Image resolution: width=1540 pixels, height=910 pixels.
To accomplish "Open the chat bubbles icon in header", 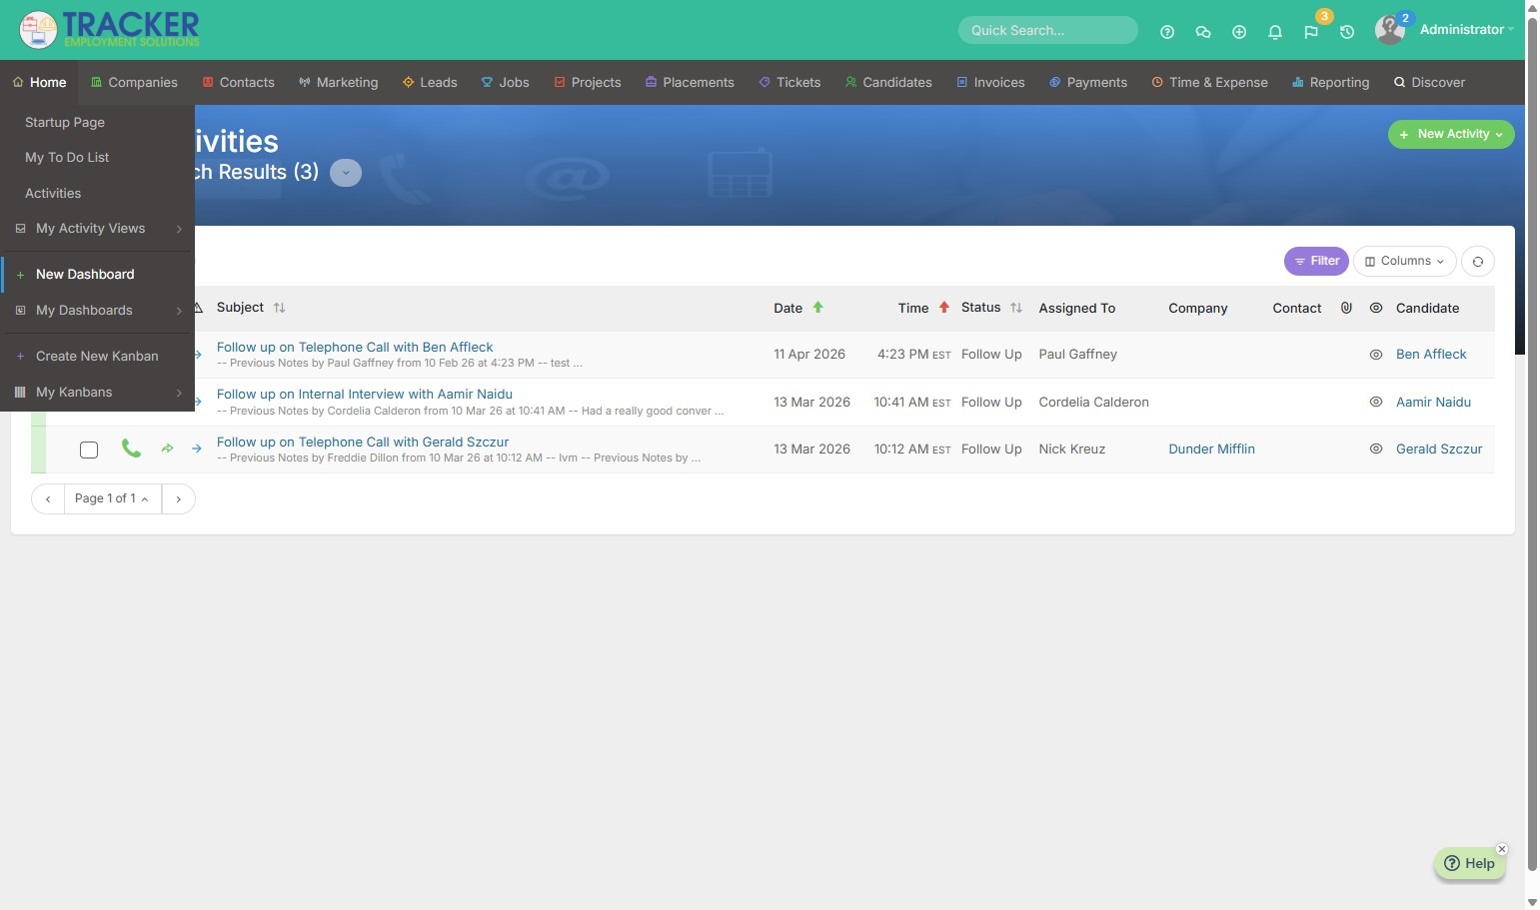I will tap(1202, 32).
